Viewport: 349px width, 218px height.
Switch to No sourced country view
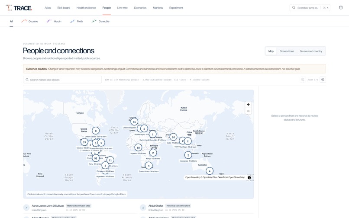[x=311, y=51]
